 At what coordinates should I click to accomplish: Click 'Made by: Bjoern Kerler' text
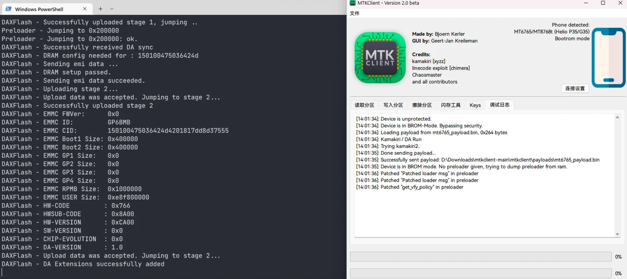(439, 34)
